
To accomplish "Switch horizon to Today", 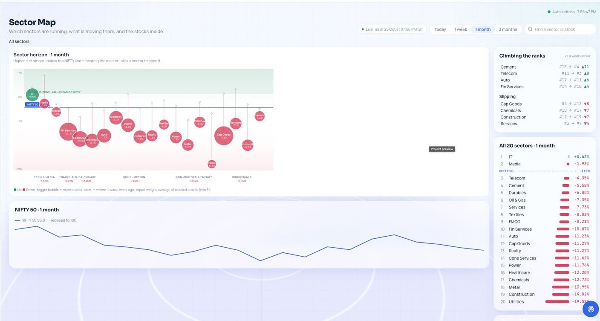I will (440, 29).
